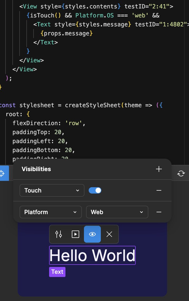Remove the Platform visibility row
This screenshot has height=301, width=189.
[x=159, y=212]
